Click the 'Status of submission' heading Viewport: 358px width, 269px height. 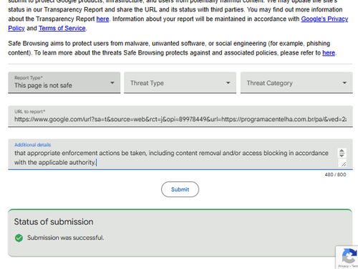[x=54, y=222]
